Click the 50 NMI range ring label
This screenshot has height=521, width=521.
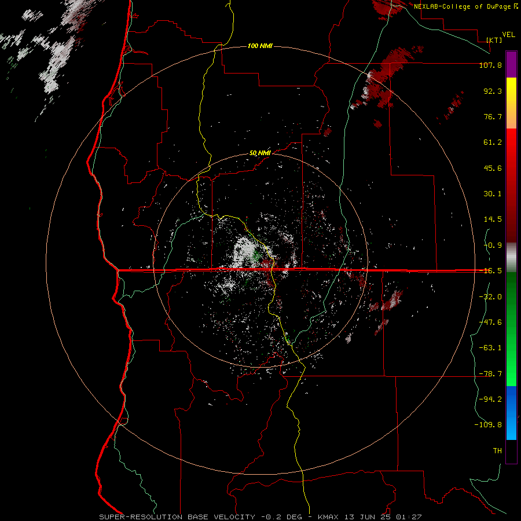pos(260,153)
